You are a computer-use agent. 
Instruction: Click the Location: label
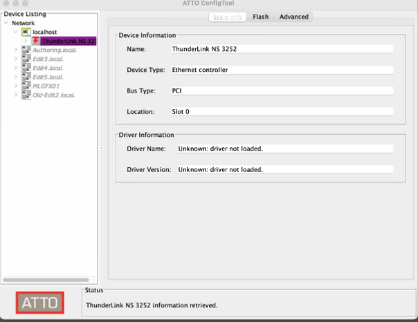pos(140,112)
